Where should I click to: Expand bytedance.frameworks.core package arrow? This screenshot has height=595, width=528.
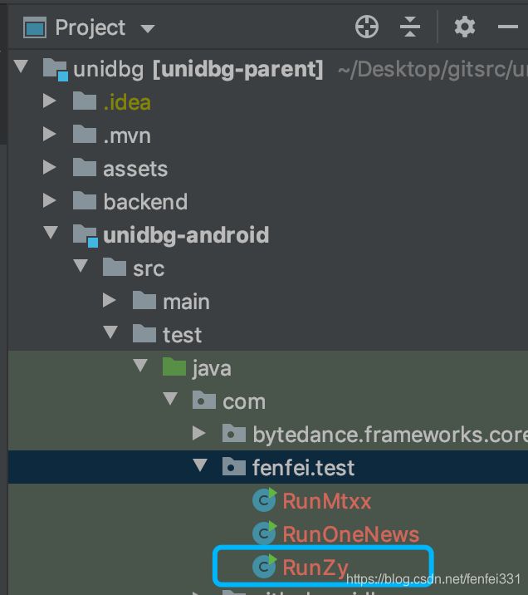tap(199, 433)
